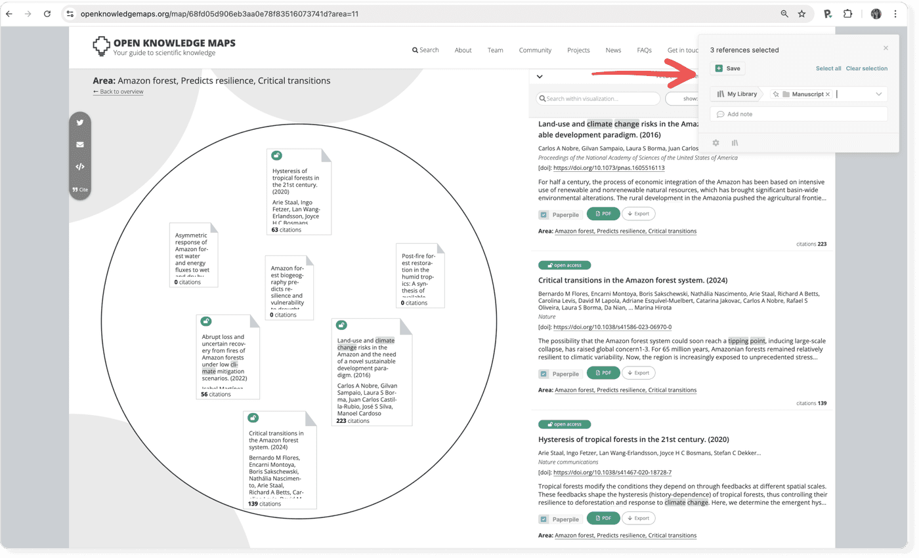
Task: Toggle Paperpile checkbox on Critical transitions paper
Action: pyautogui.click(x=542, y=372)
